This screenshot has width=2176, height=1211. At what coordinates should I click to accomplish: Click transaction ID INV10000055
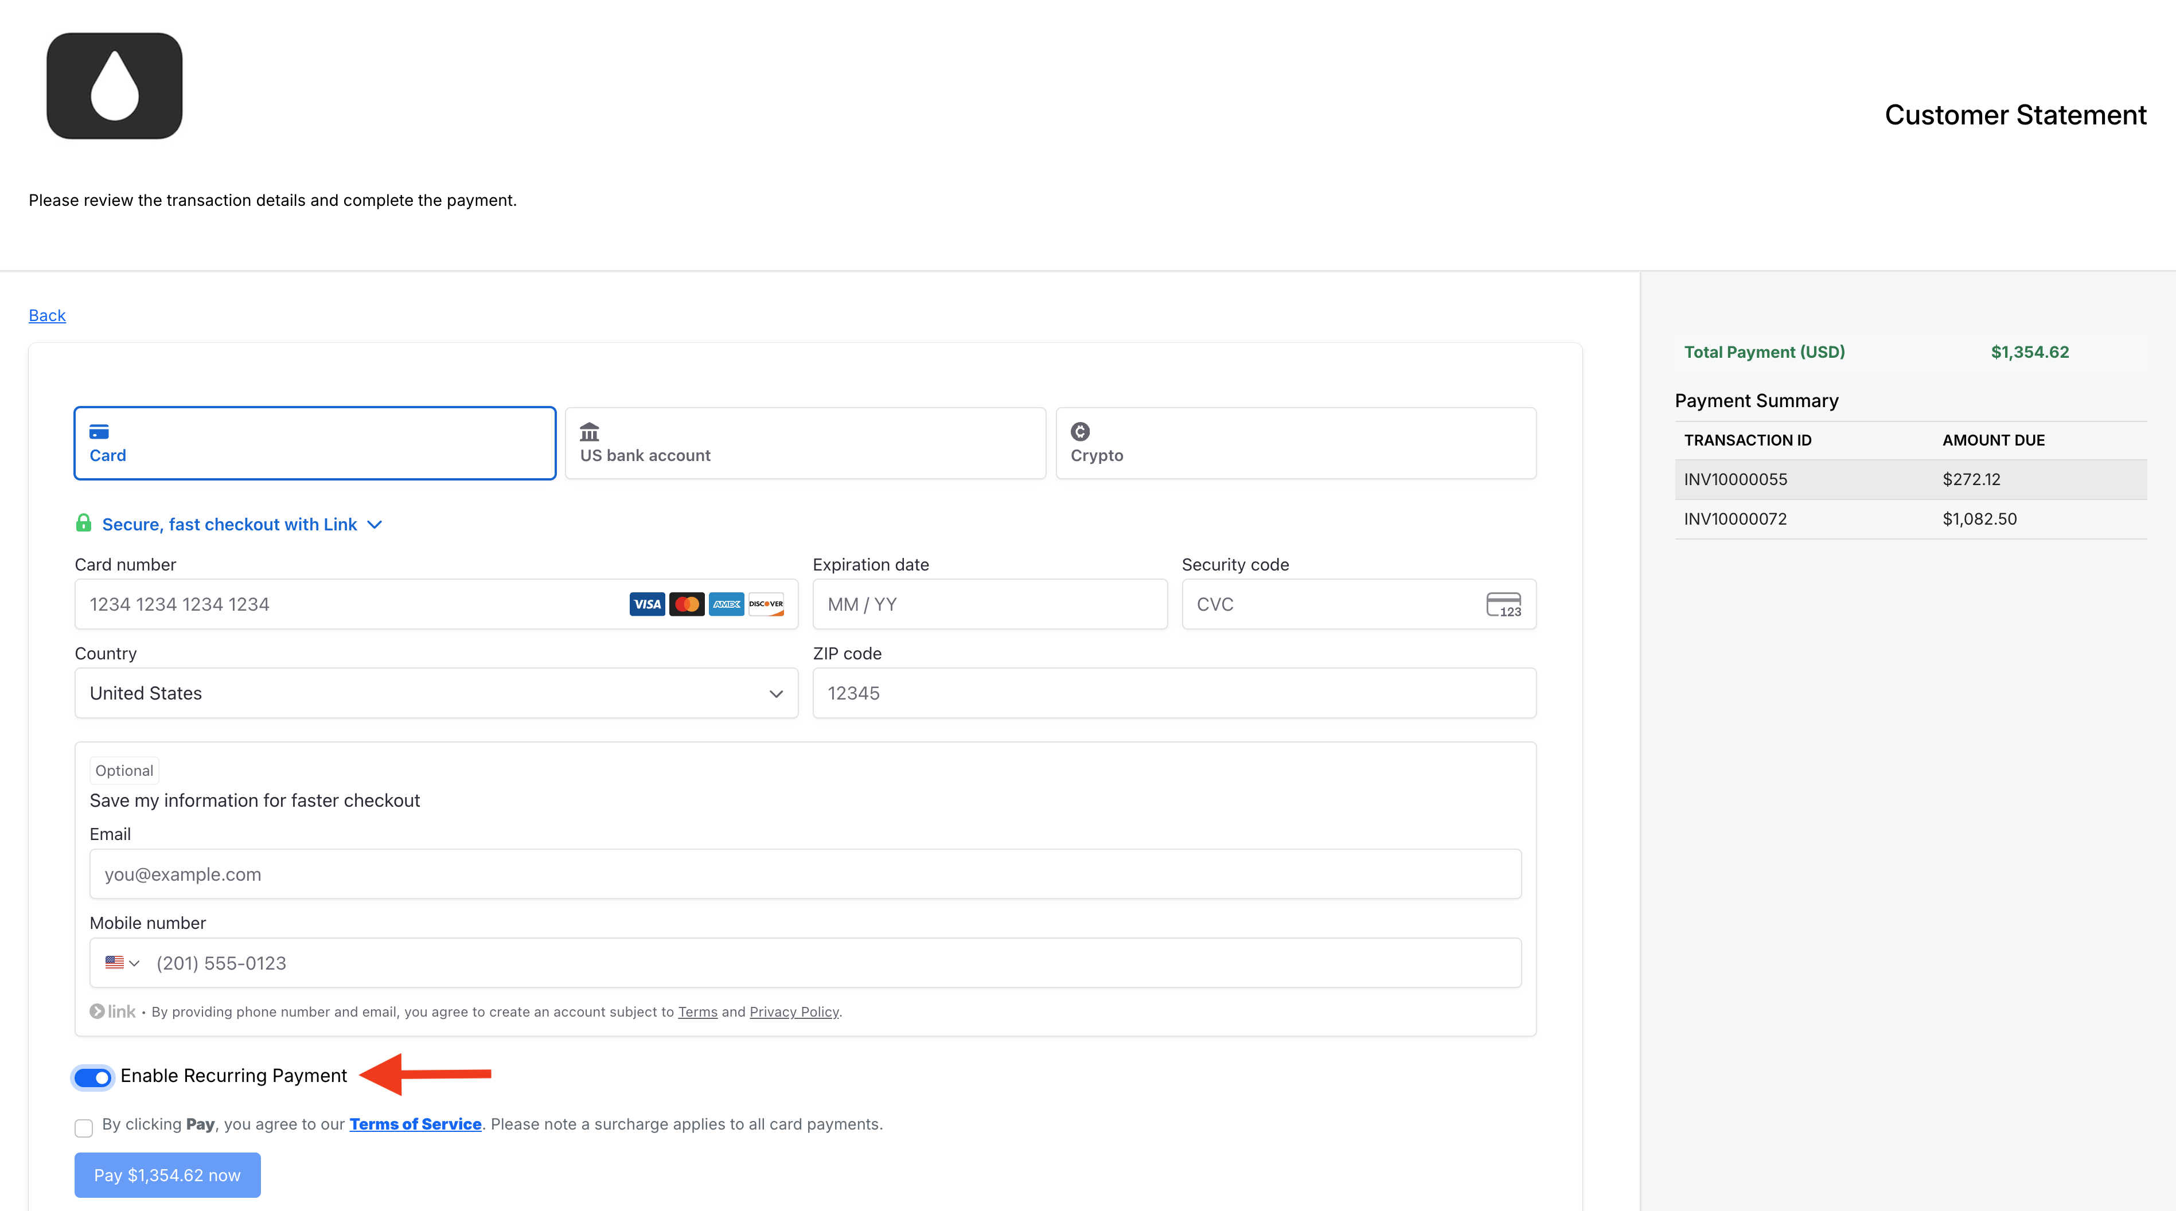coord(1736,479)
